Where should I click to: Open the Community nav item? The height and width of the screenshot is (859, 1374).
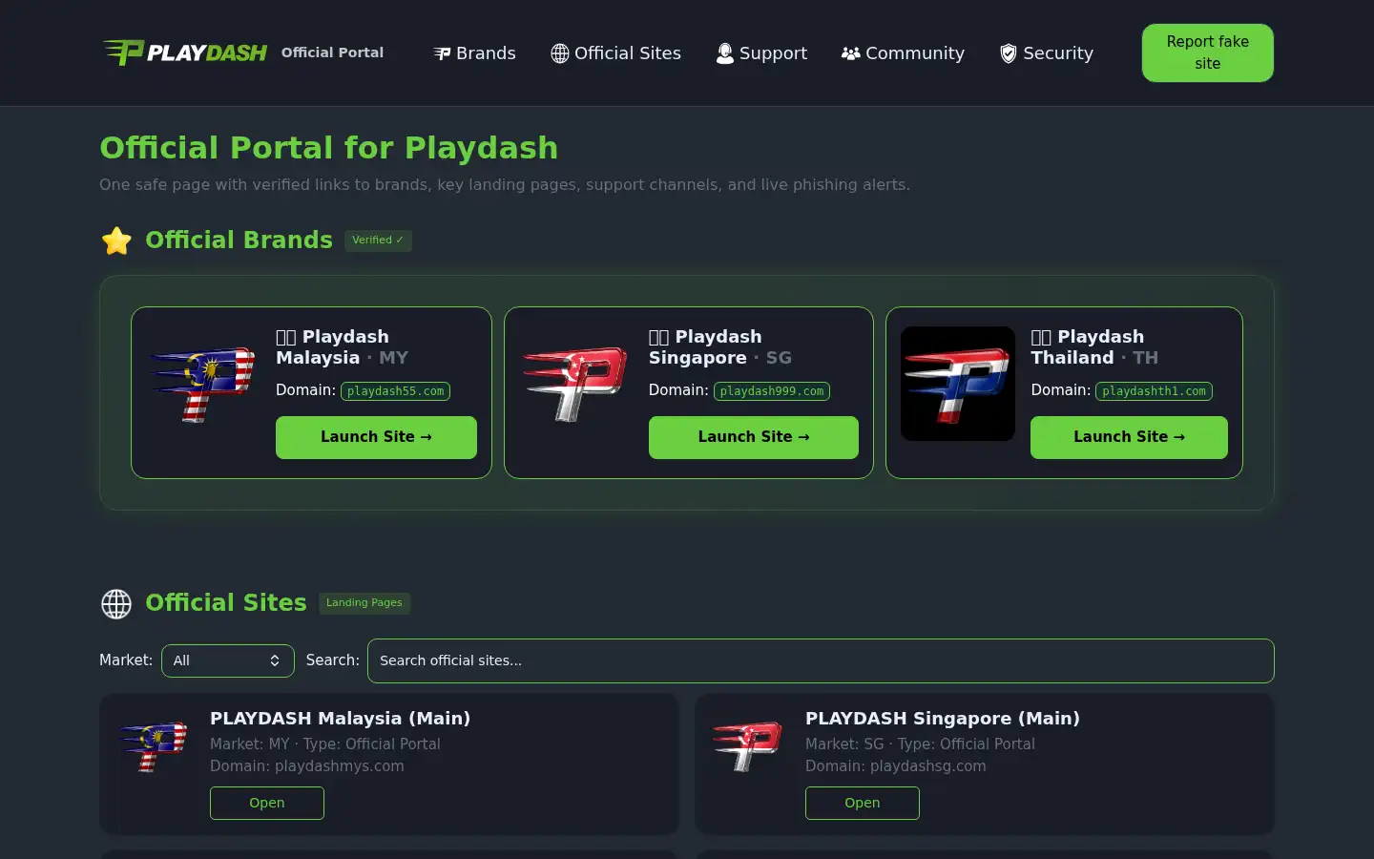coord(903,53)
